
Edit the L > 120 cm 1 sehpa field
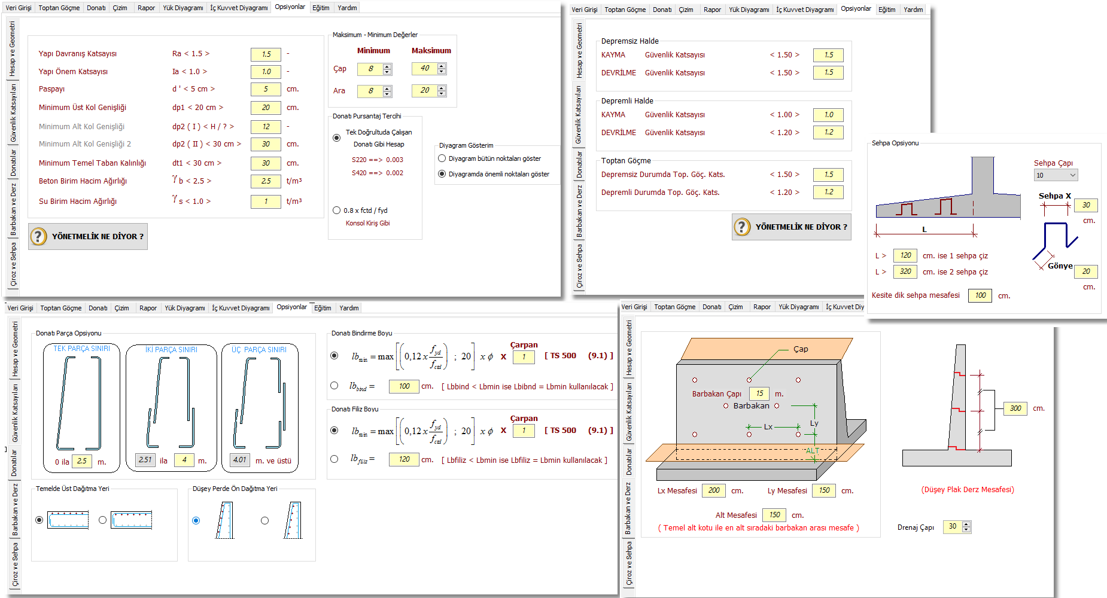click(905, 255)
